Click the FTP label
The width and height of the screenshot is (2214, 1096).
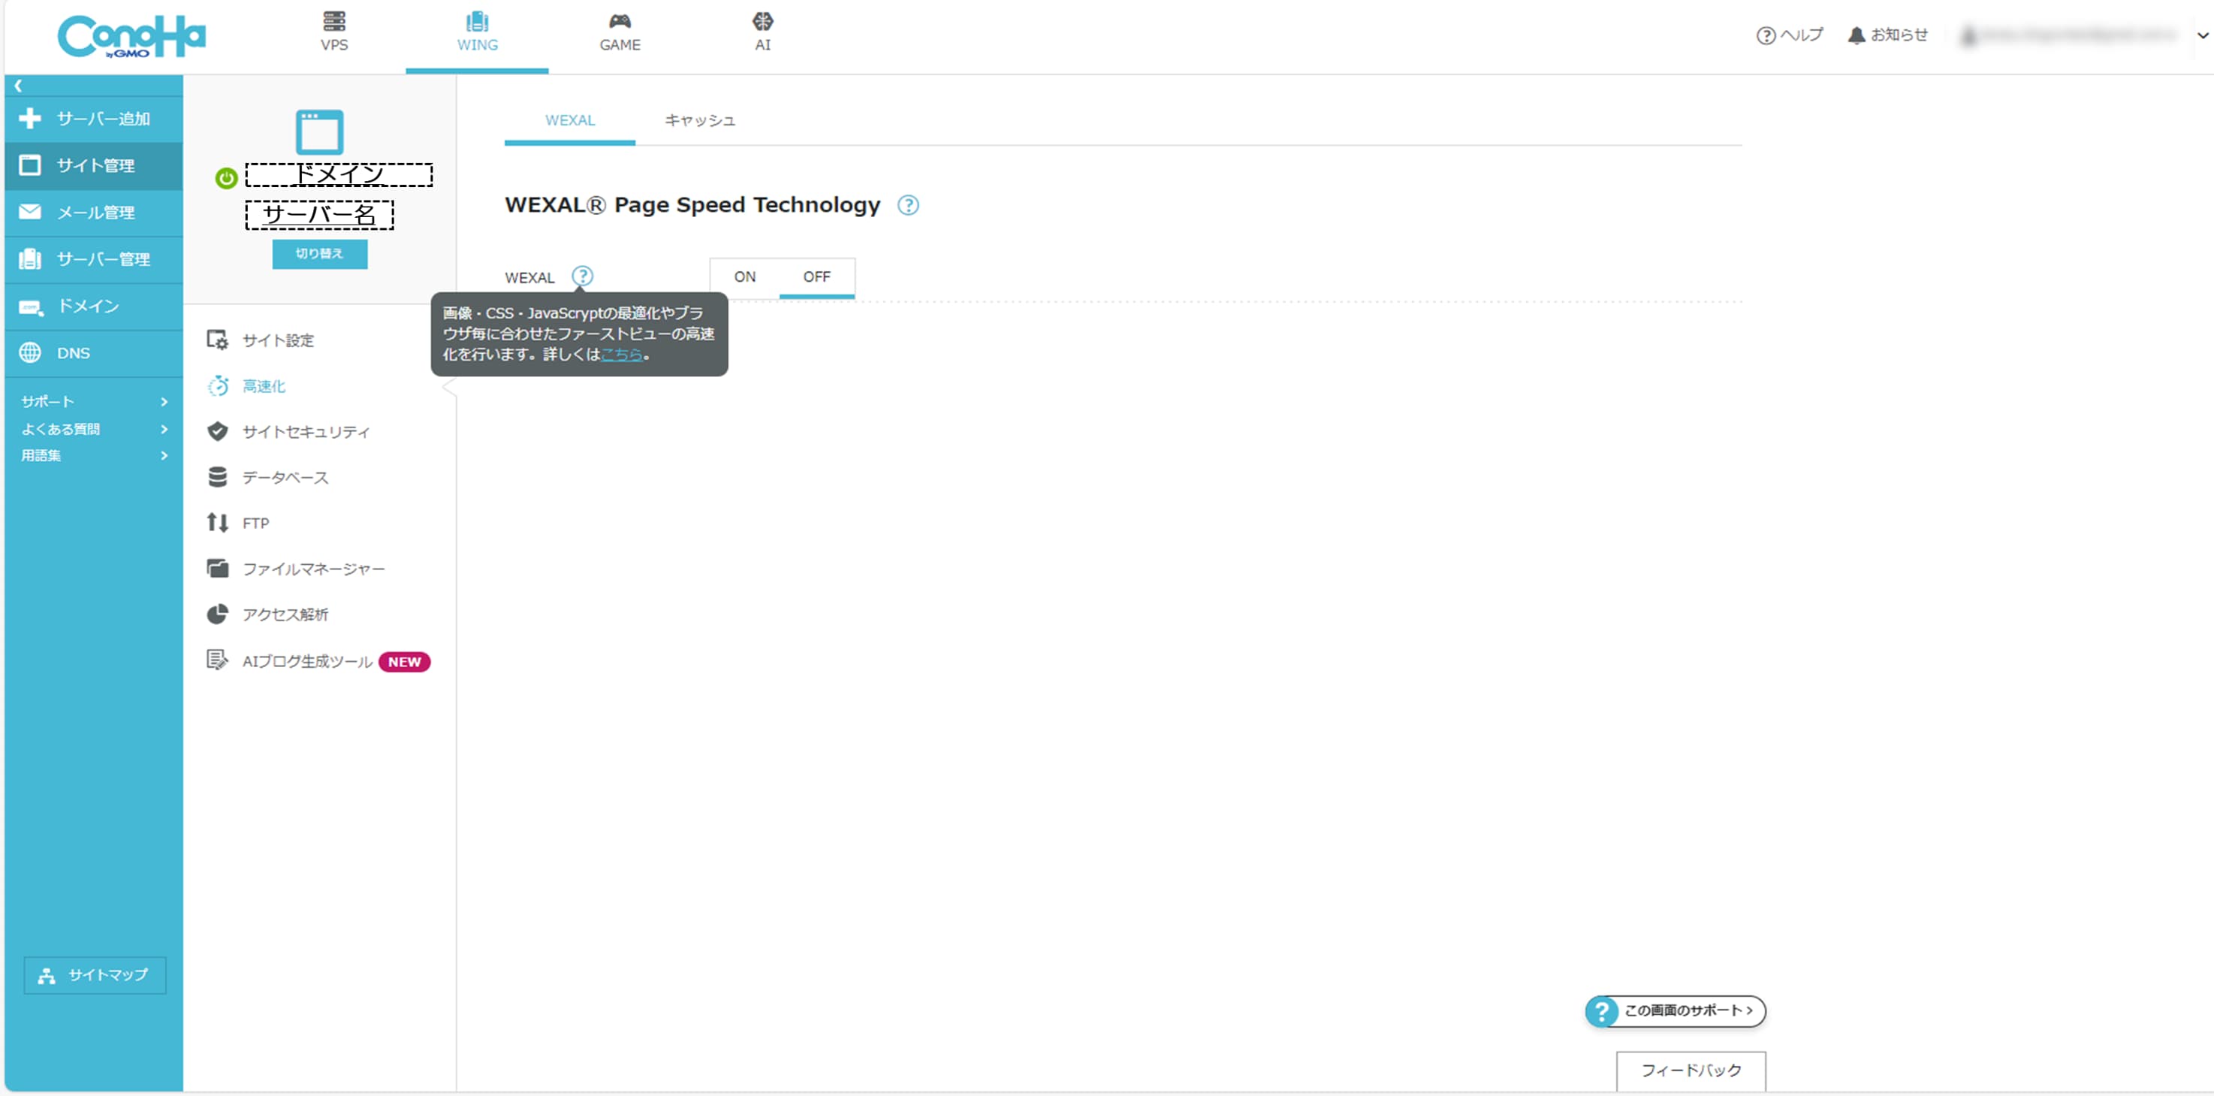[255, 524]
